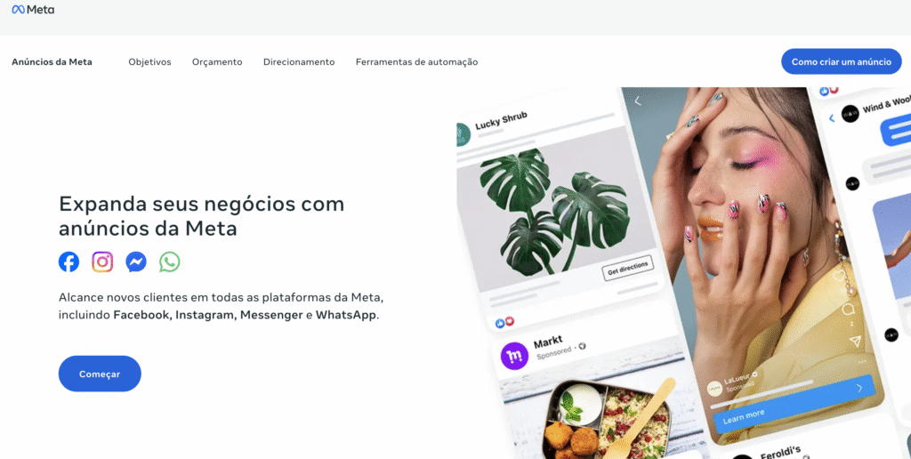Click the Instagram icon under the headline
Viewport: 911px width, 459px height.
(102, 262)
